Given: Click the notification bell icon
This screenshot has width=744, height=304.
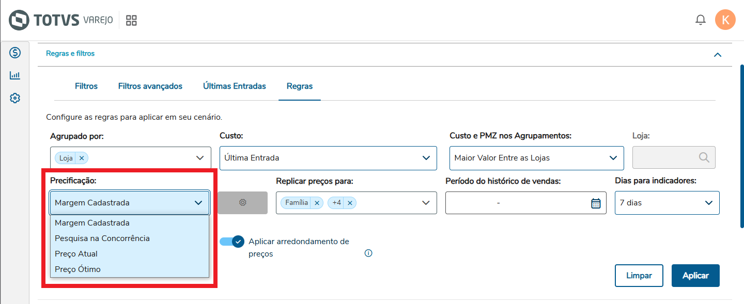Looking at the screenshot, I should tap(701, 20).
